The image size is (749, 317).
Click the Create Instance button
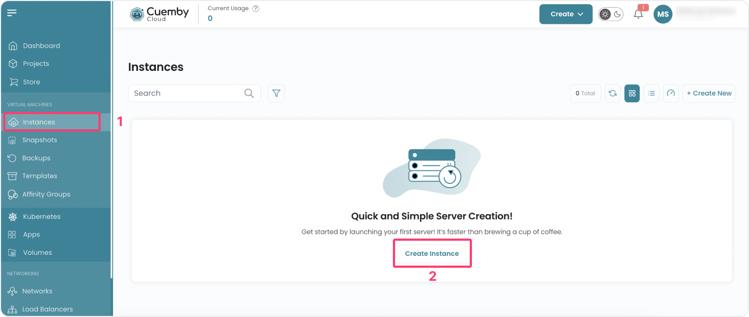(x=432, y=253)
